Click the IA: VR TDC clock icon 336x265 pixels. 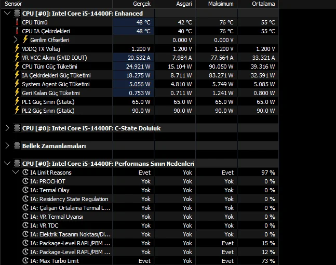tap(25, 225)
